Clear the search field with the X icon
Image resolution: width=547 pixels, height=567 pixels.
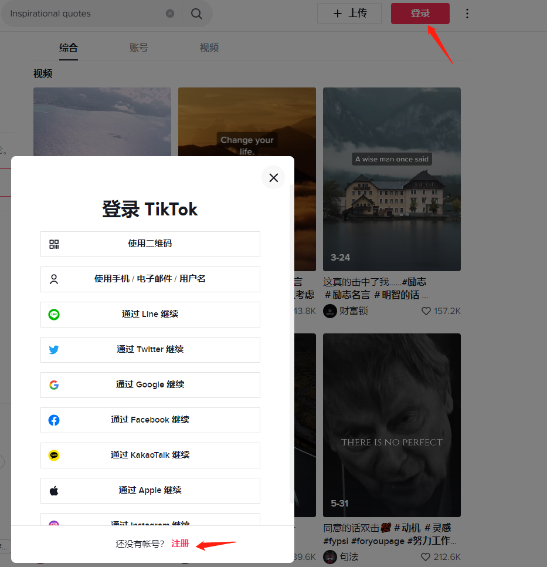click(x=170, y=14)
